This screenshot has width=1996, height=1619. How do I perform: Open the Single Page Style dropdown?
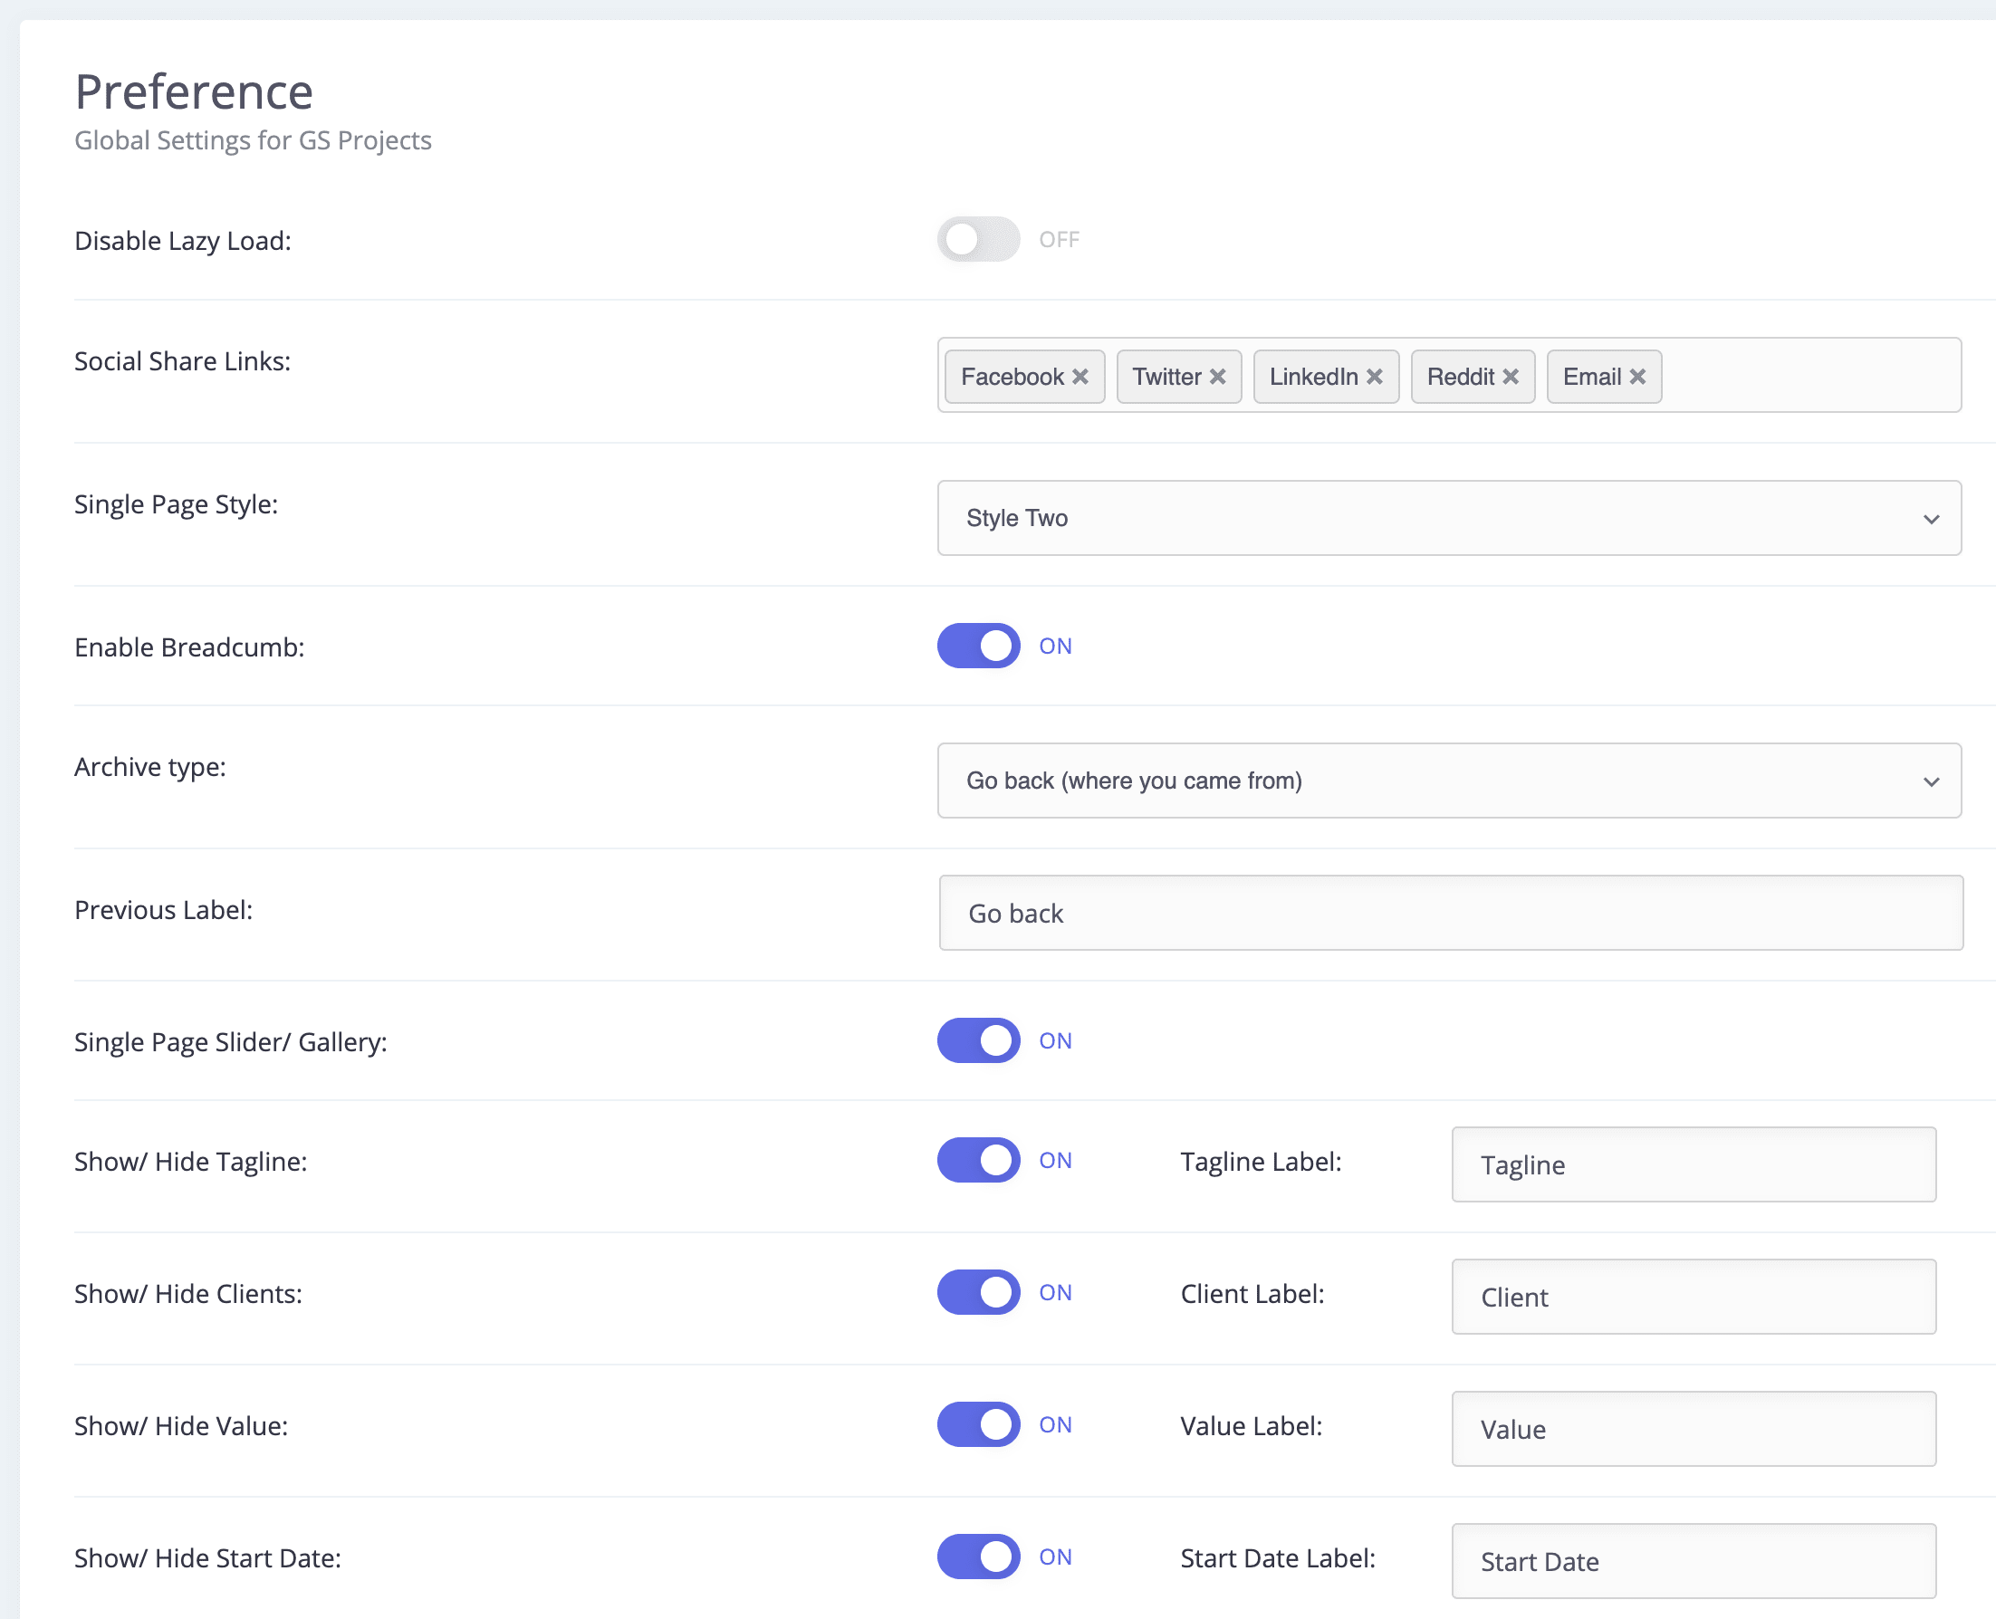tap(1448, 518)
